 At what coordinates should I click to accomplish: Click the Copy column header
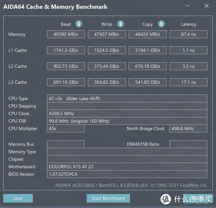coord(148,24)
